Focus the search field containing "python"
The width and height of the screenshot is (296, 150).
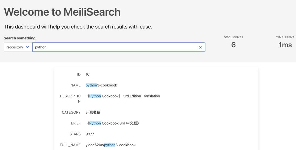pyautogui.click(x=115, y=47)
